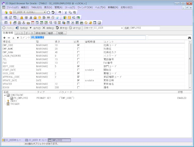The width and height of the screenshot is (194, 147).
Task: Click the table icon with green arrows
Action: pyautogui.click(x=78, y=18)
